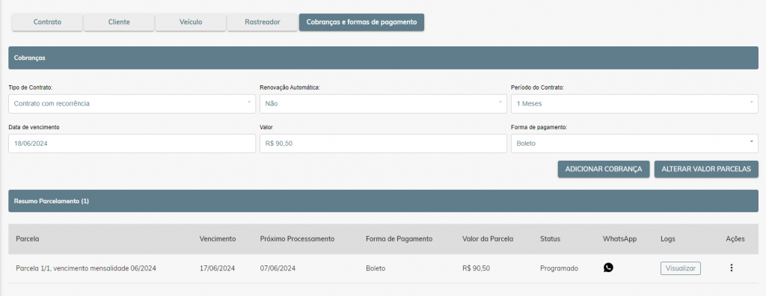The image size is (766, 296).
Task: Go to the Rastreador tab
Action: point(263,22)
